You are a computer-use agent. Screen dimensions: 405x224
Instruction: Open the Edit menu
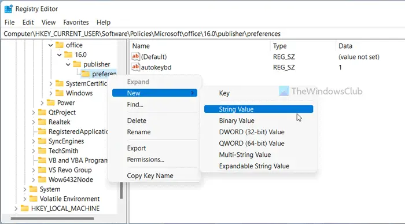coord(28,23)
